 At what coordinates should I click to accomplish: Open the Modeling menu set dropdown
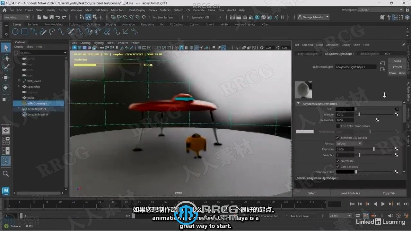16,17
